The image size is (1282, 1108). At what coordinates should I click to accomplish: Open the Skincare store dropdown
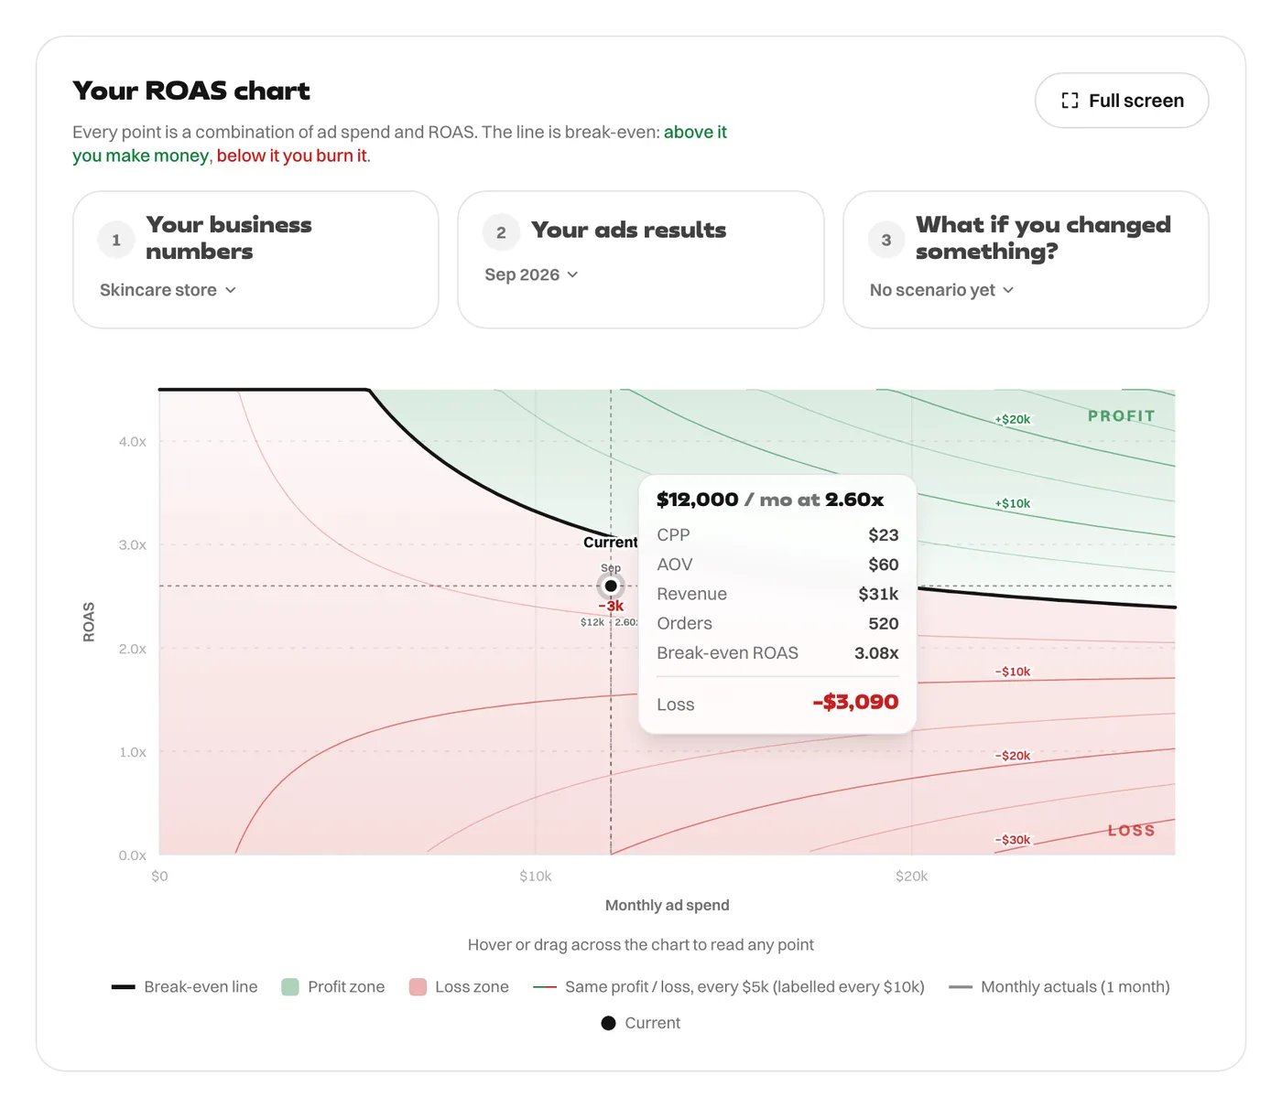168,290
